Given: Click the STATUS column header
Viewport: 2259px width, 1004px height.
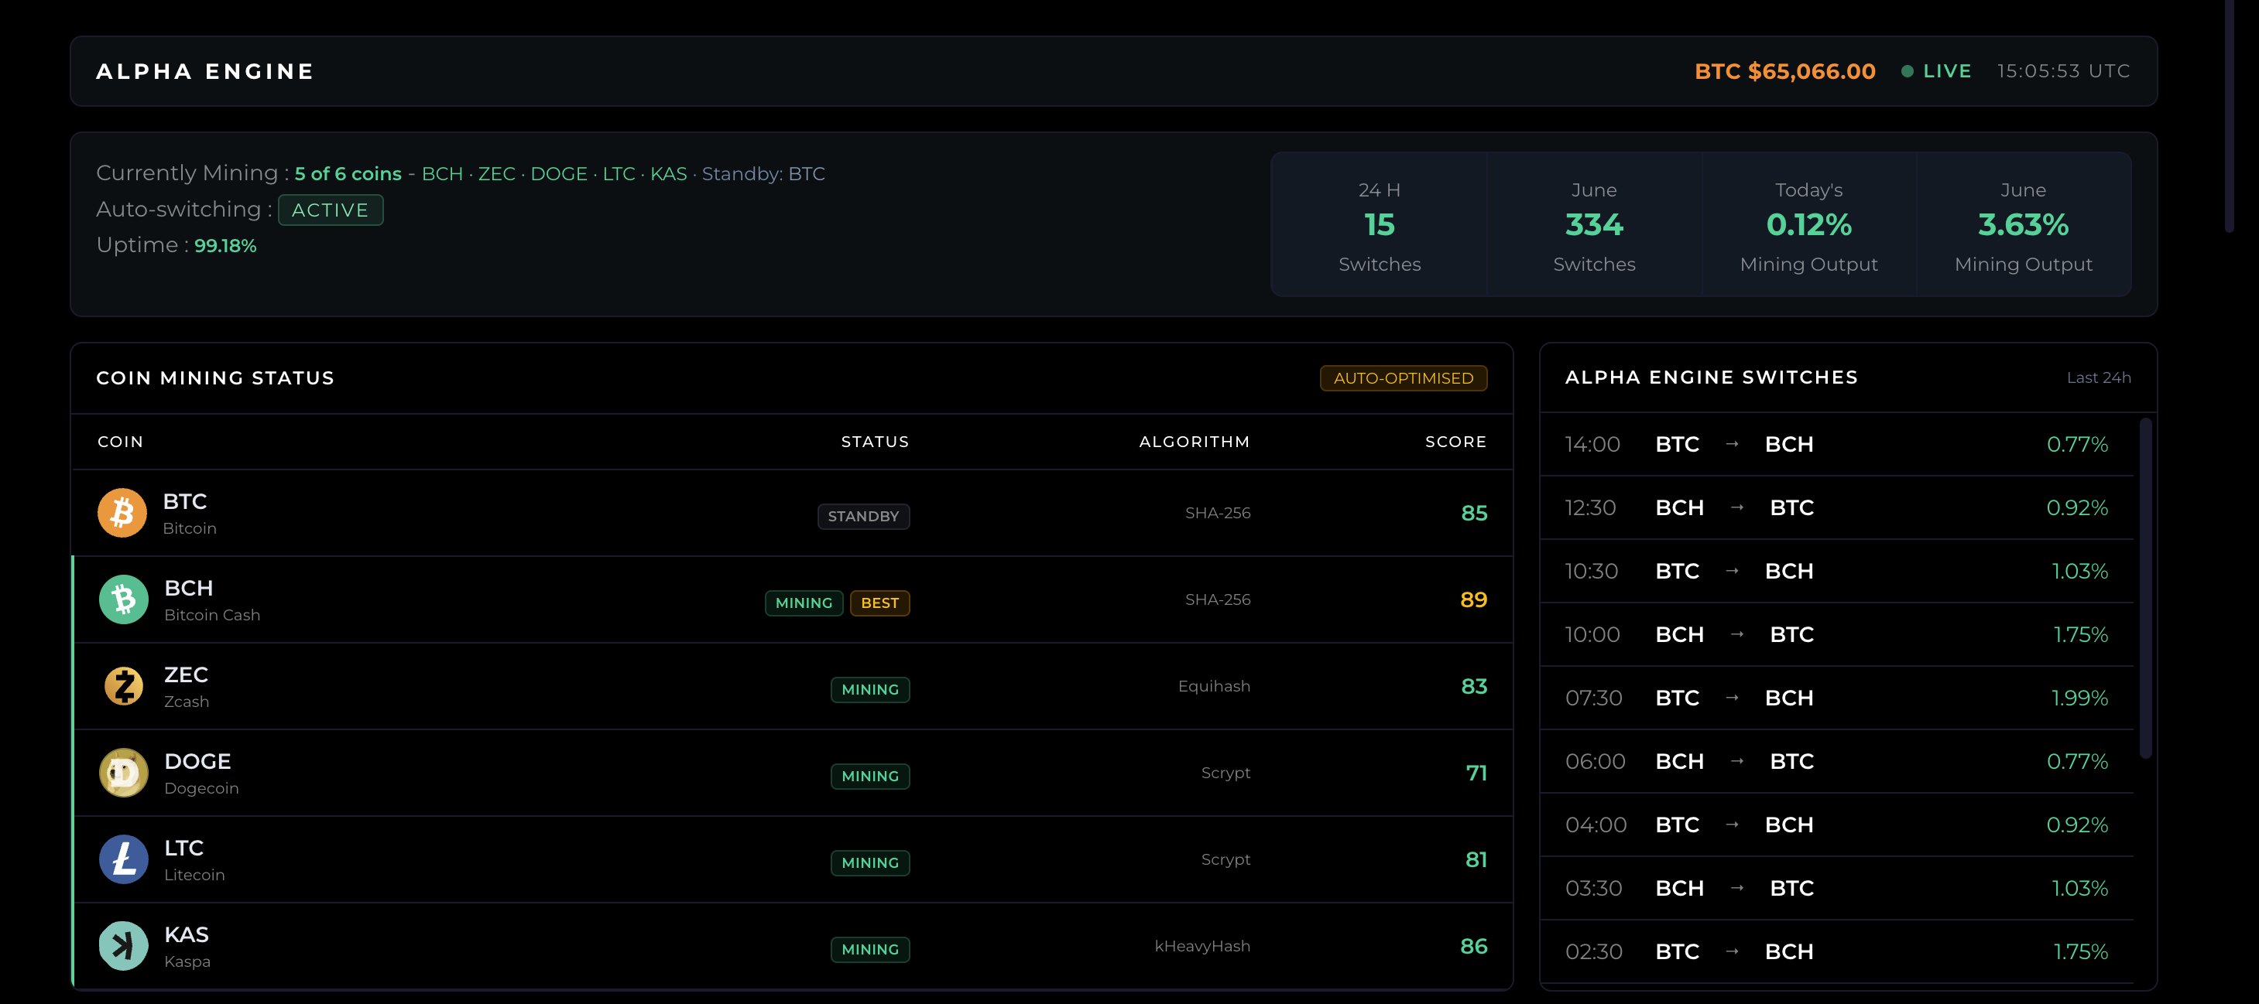Looking at the screenshot, I should 875,442.
